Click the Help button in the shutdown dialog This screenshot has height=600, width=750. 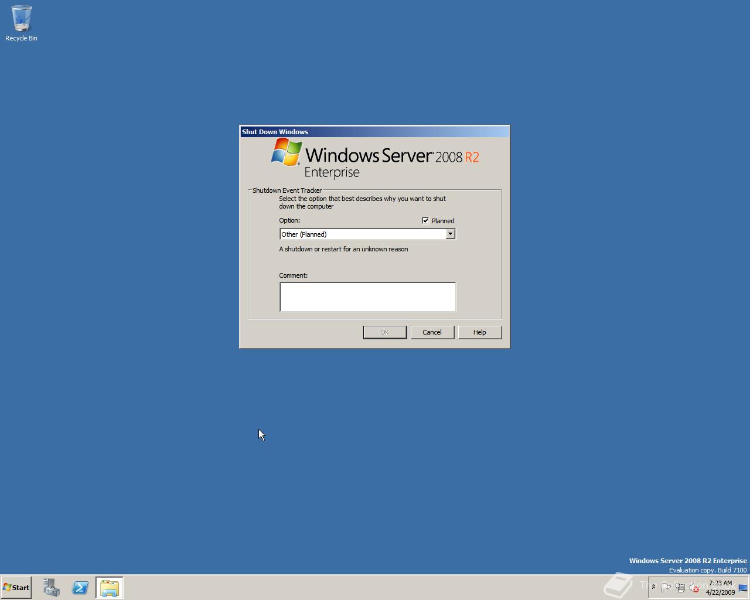[479, 332]
